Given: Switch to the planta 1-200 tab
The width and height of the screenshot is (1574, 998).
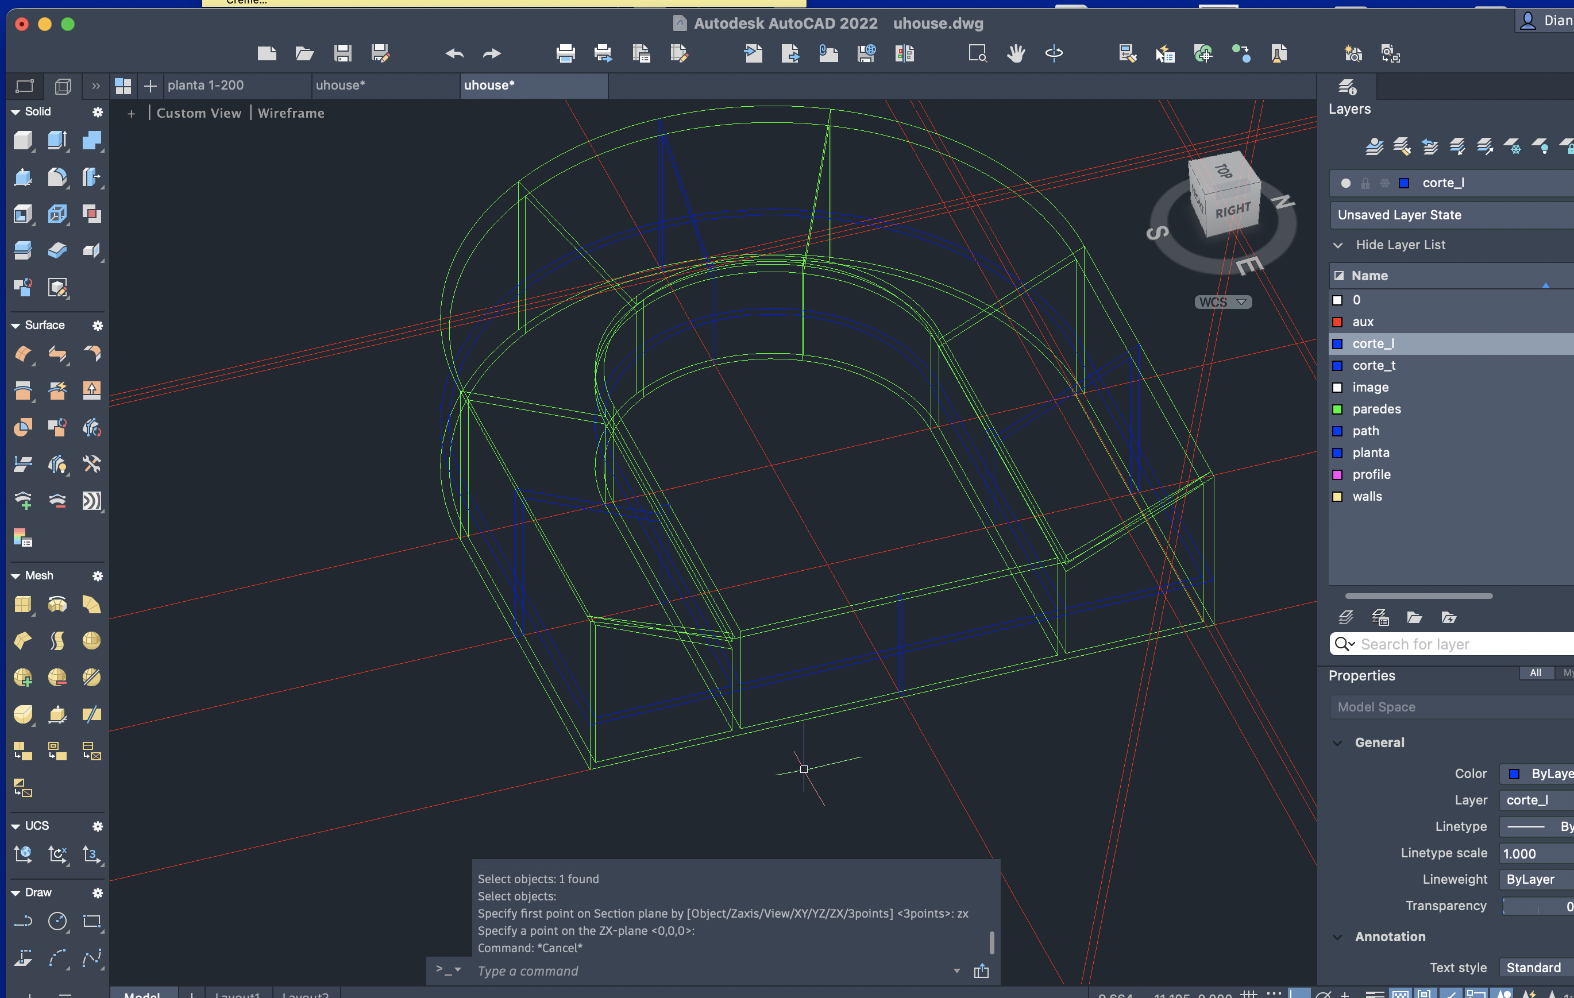Looking at the screenshot, I should 205,86.
